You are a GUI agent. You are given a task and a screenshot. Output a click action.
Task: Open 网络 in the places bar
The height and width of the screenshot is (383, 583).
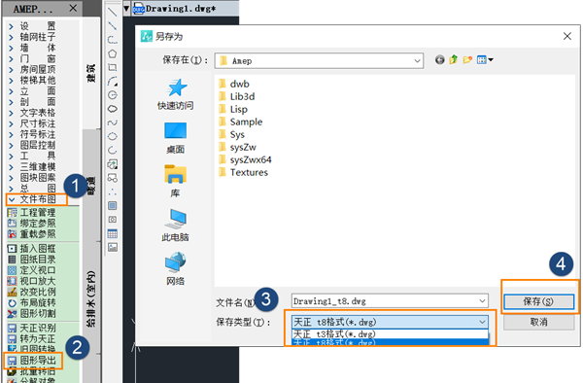tap(175, 269)
